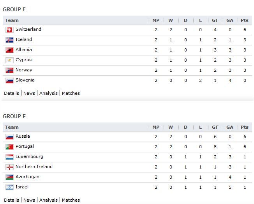The image size is (254, 204).
Task: Click the GF column header in Group F
Action: [x=215, y=127]
